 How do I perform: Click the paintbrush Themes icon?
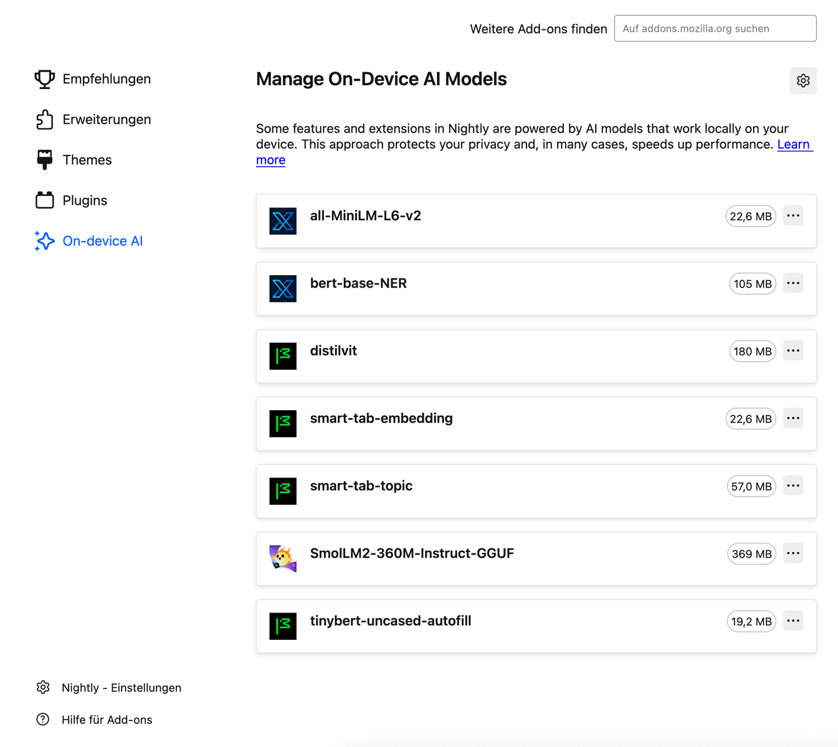coord(44,160)
